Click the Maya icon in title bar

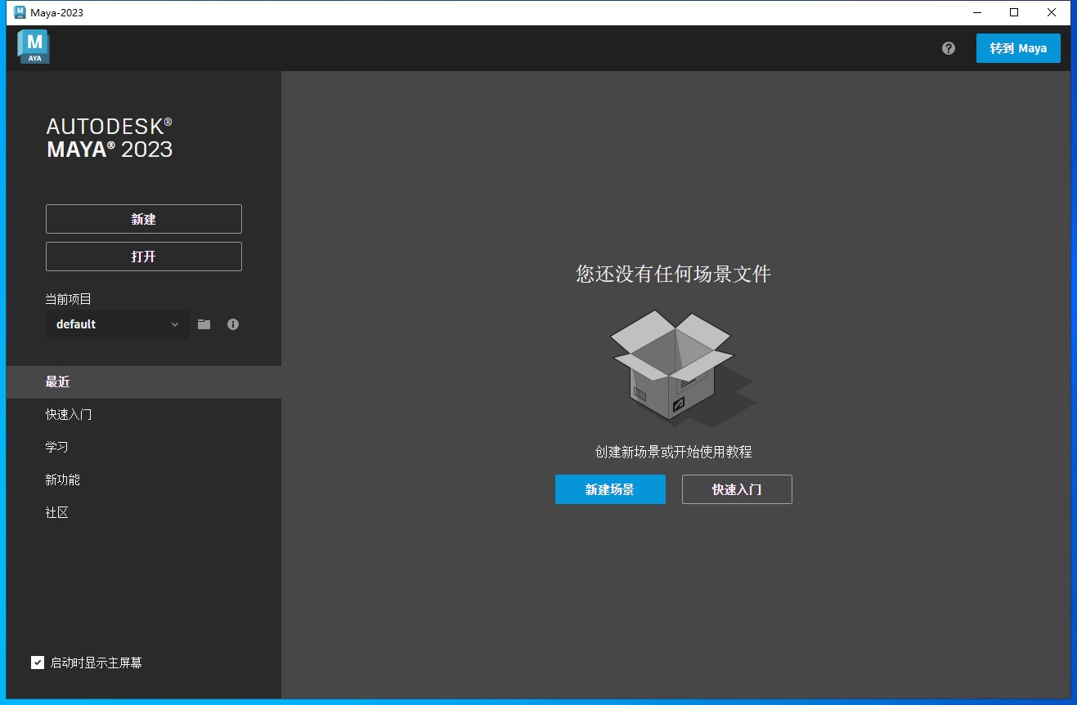[20, 12]
